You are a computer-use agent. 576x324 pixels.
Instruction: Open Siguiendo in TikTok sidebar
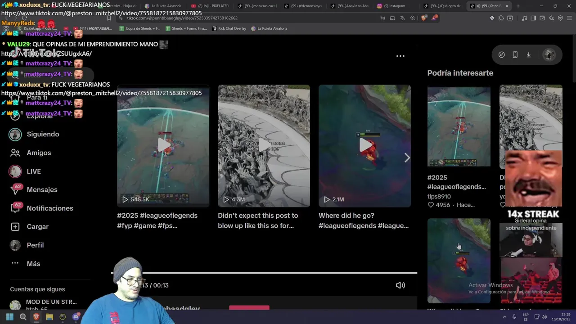(x=34, y=134)
